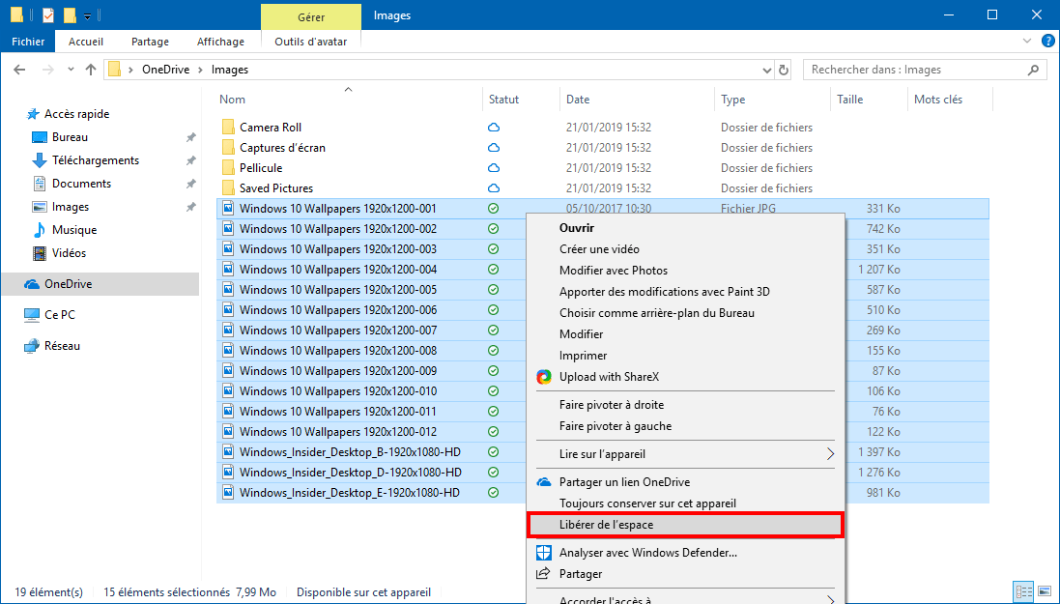This screenshot has width=1060, height=604.
Task: Expand the ribbon with the chevron
Action: click(1027, 42)
